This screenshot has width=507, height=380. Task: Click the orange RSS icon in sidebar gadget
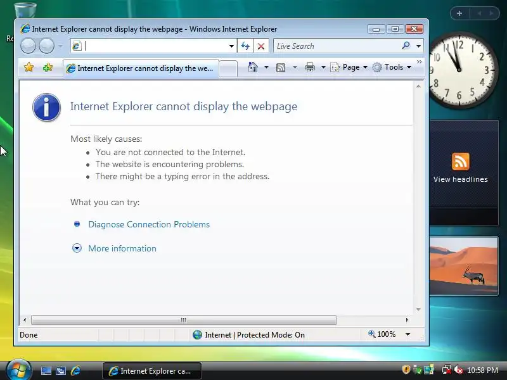[461, 161]
